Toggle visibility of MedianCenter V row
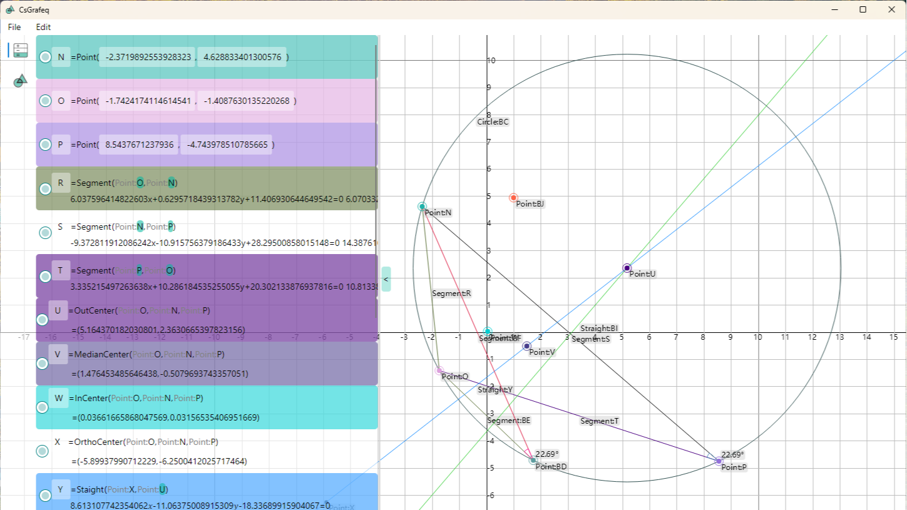 42,364
